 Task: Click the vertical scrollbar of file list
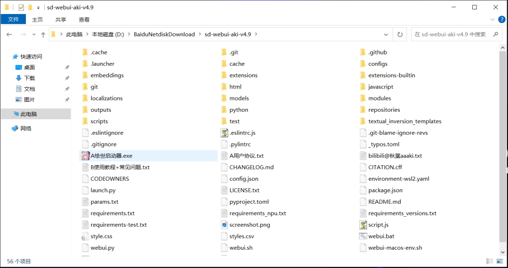(502, 147)
